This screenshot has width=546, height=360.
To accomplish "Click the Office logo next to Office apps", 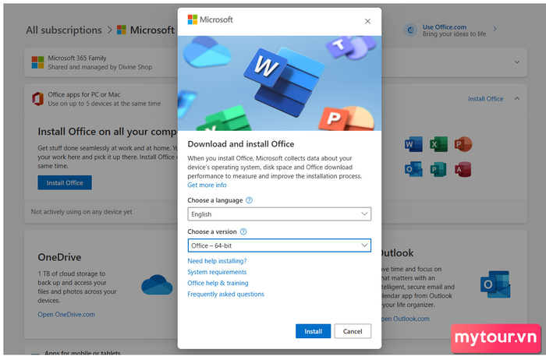I will click(37, 99).
